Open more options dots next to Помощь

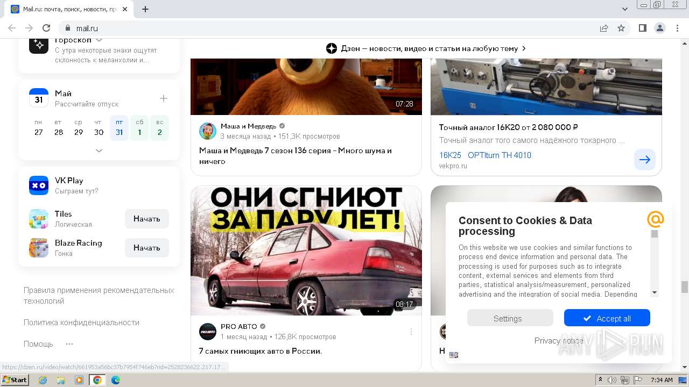(69, 344)
